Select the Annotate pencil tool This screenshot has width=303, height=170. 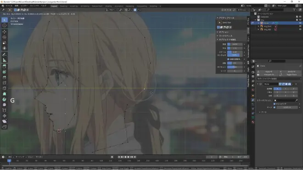point(5,55)
